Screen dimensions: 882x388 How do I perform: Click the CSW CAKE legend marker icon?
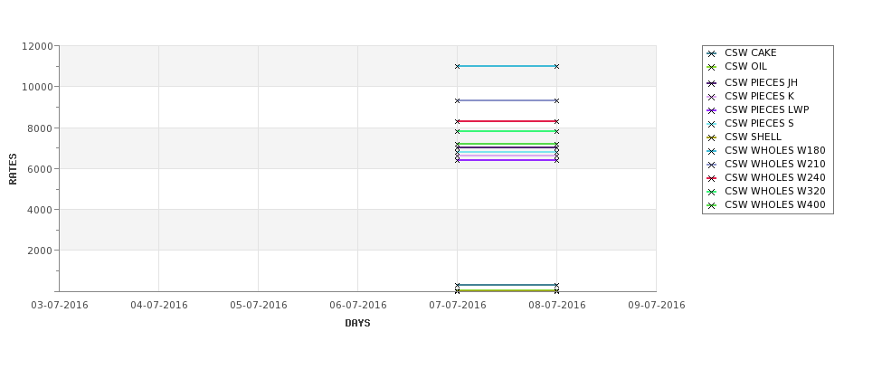pyautogui.click(x=712, y=53)
